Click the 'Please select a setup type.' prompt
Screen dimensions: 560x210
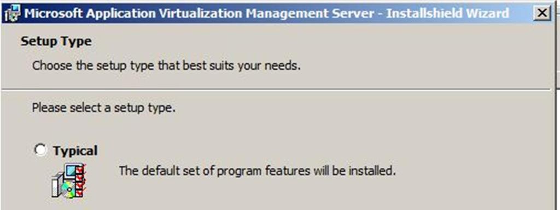click(103, 108)
